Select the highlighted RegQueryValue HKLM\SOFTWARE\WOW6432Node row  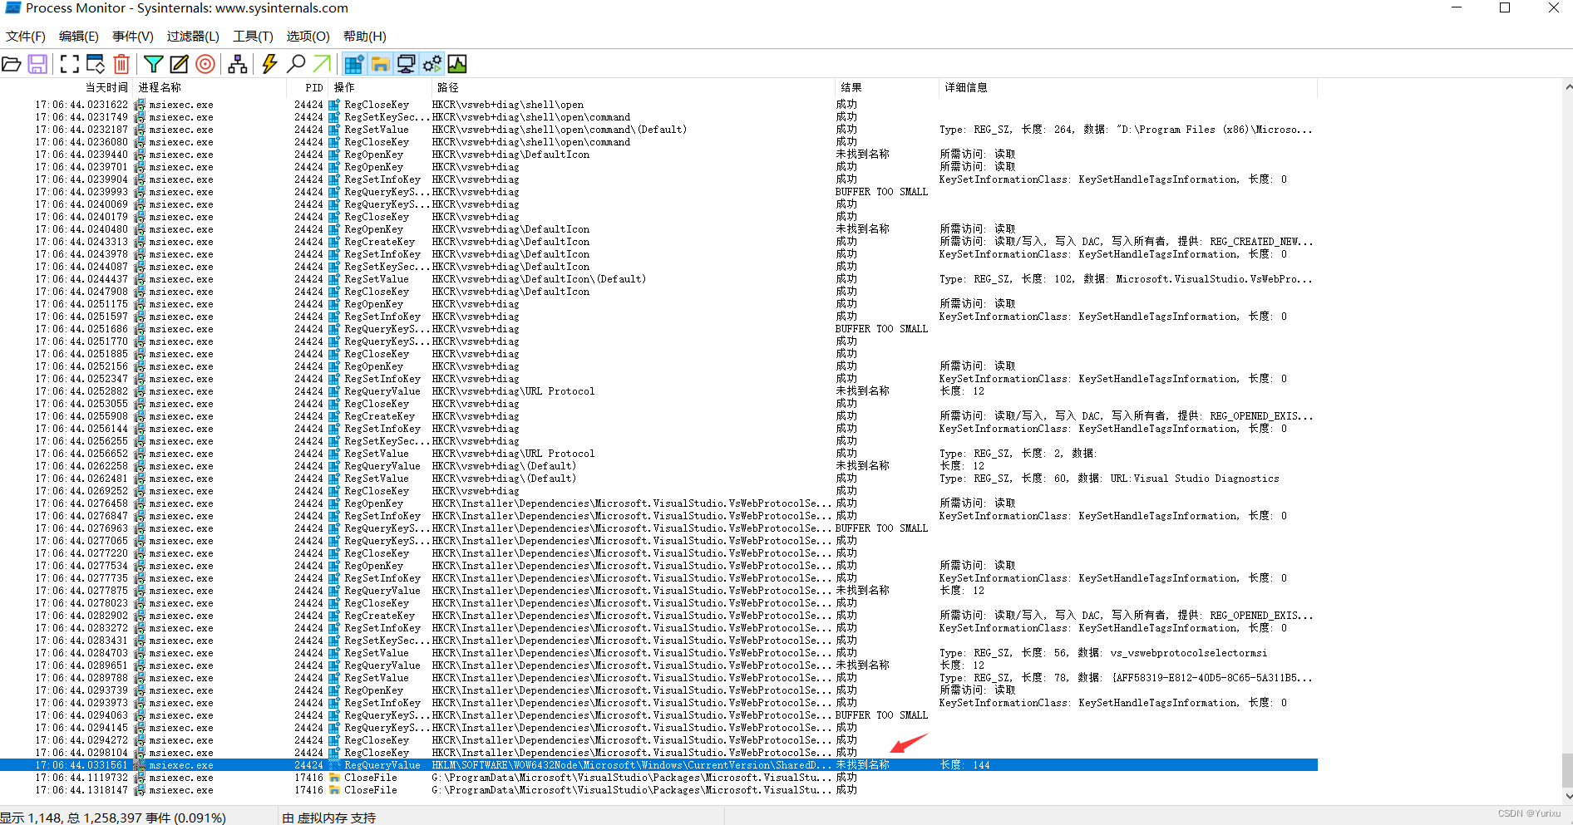(x=658, y=765)
